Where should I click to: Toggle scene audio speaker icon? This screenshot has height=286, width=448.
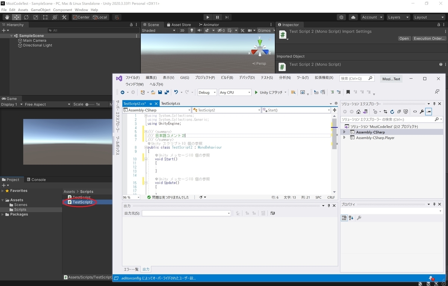tap(199, 31)
